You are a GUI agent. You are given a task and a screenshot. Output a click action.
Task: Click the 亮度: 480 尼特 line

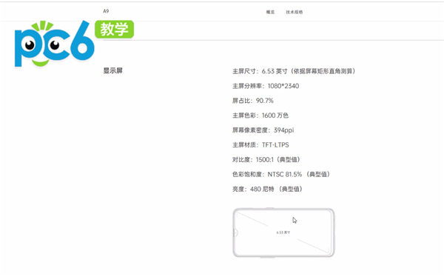pyautogui.click(x=268, y=189)
